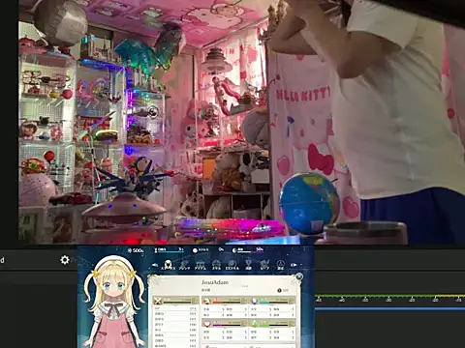The height and width of the screenshot is (348, 465).
Task: Click the webcam video preview
Action: point(241,122)
